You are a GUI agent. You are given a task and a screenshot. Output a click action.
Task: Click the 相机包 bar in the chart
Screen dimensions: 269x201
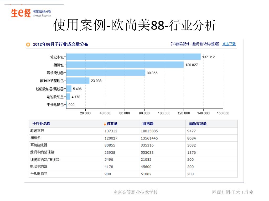tap(125, 65)
